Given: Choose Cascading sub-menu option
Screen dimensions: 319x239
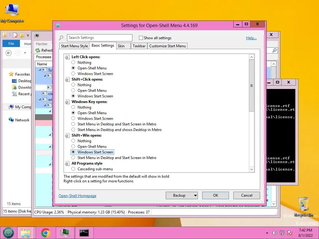Looking at the screenshot, I should tap(73, 169).
